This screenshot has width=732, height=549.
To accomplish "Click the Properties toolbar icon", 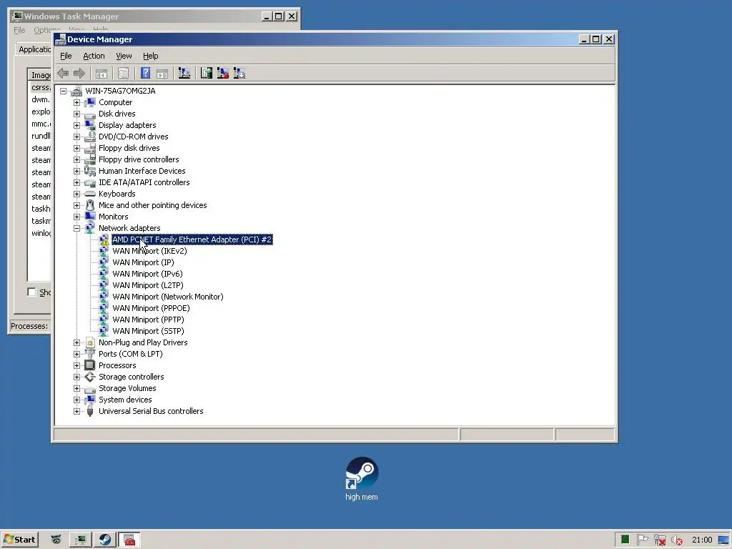I will (123, 74).
